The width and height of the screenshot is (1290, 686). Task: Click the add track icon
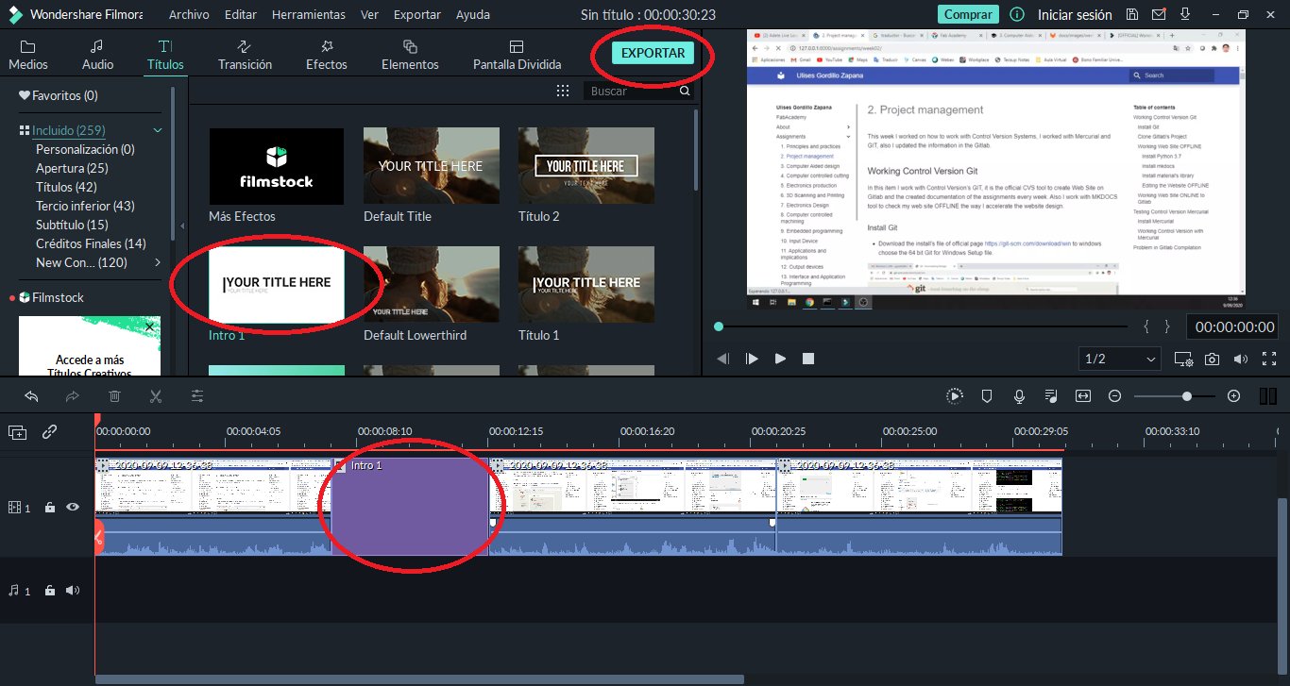[18, 432]
